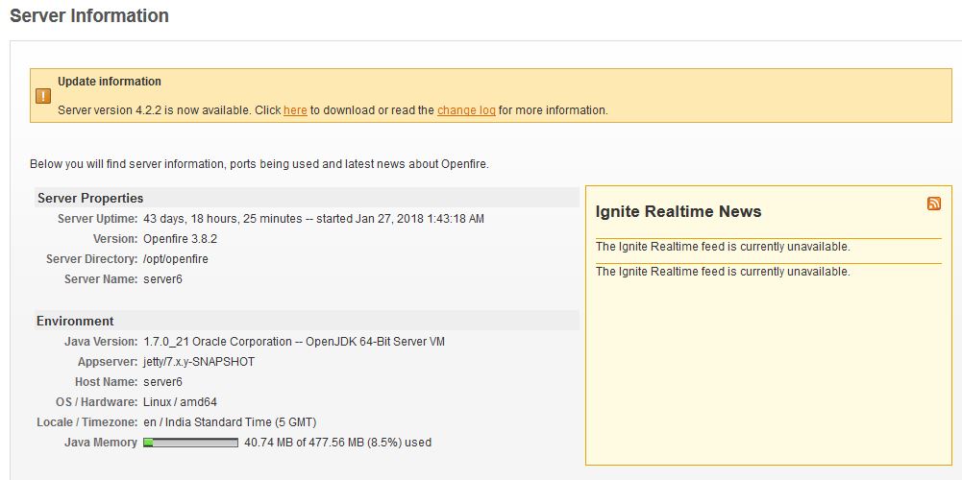This screenshot has width=962, height=480.
Task: Open the change log link
Action: [466, 110]
